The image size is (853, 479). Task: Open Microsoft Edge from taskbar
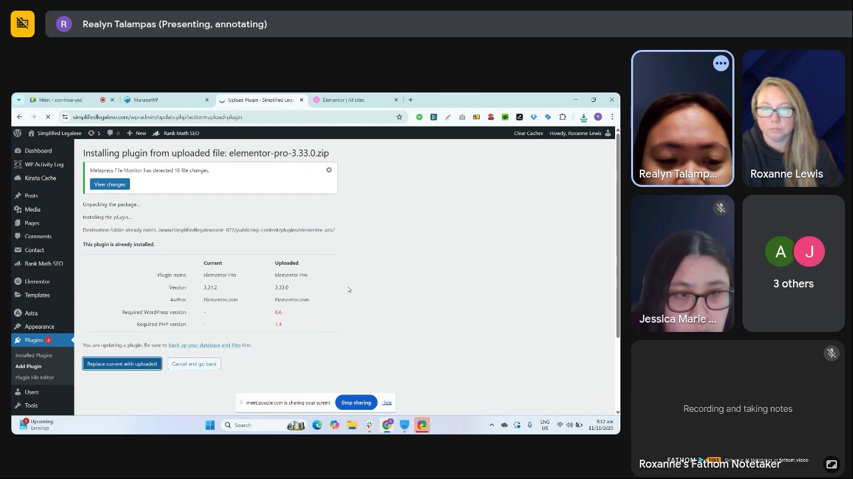(x=317, y=425)
